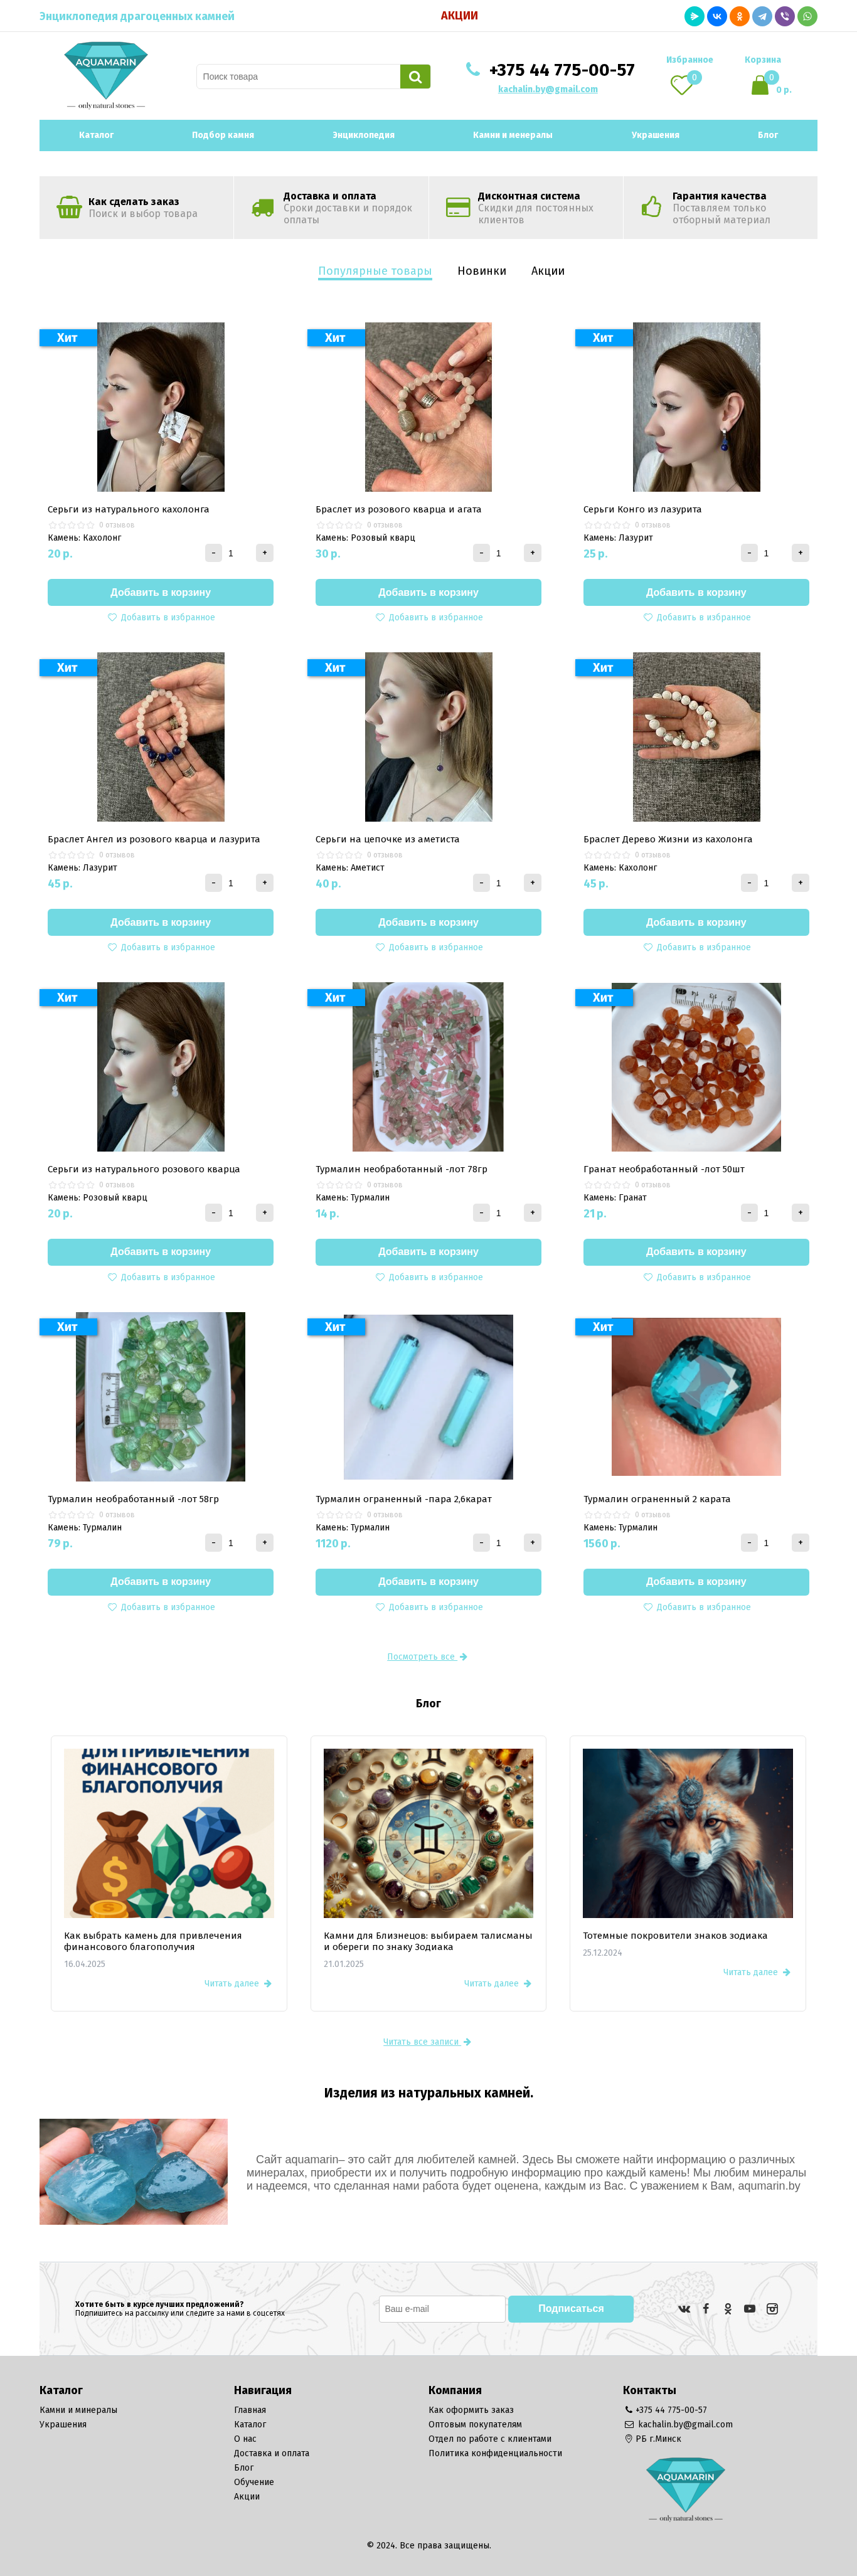857x2576 pixels.
Task: Increase quantity for Гранат необработанный lot
Action: 800,1213
